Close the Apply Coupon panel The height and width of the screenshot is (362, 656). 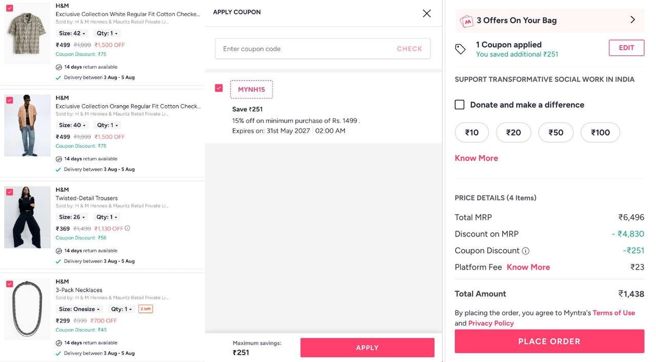pyautogui.click(x=426, y=13)
